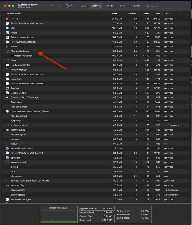Select the pia-daemon process
This screenshot has height=225, width=192.
pyautogui.click(x=96, y=176)
